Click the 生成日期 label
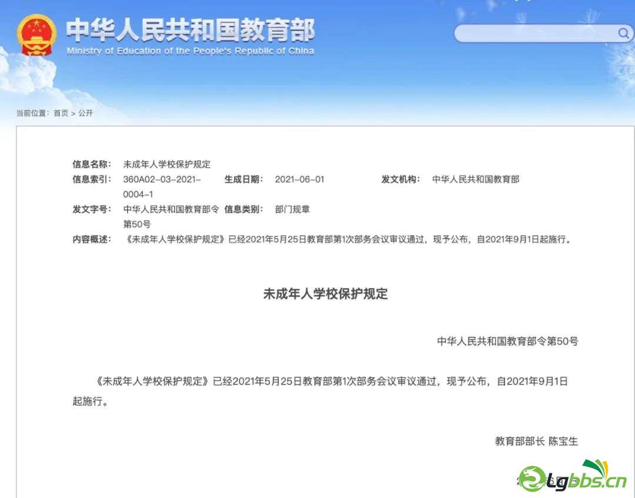Image resolution: width=635 pixels, height=498 pixels. pyautogui.click(x=244, y=179)
